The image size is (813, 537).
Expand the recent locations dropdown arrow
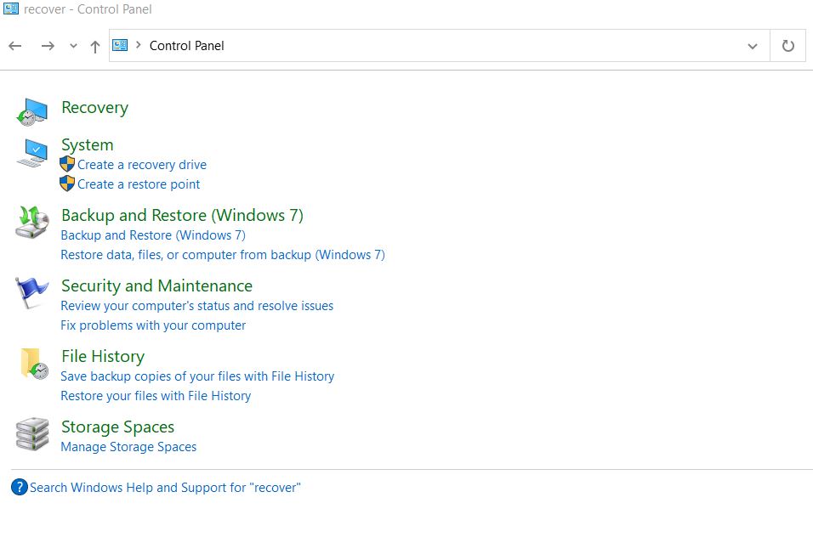point(73,46)
